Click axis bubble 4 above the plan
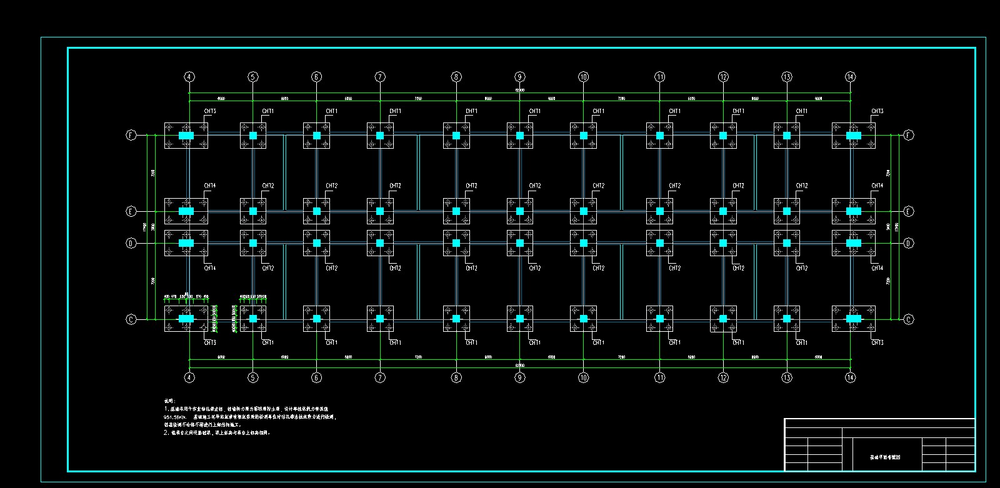This screenshot has height=488, width=1000. pyautogui.click(x=189, y=77)
